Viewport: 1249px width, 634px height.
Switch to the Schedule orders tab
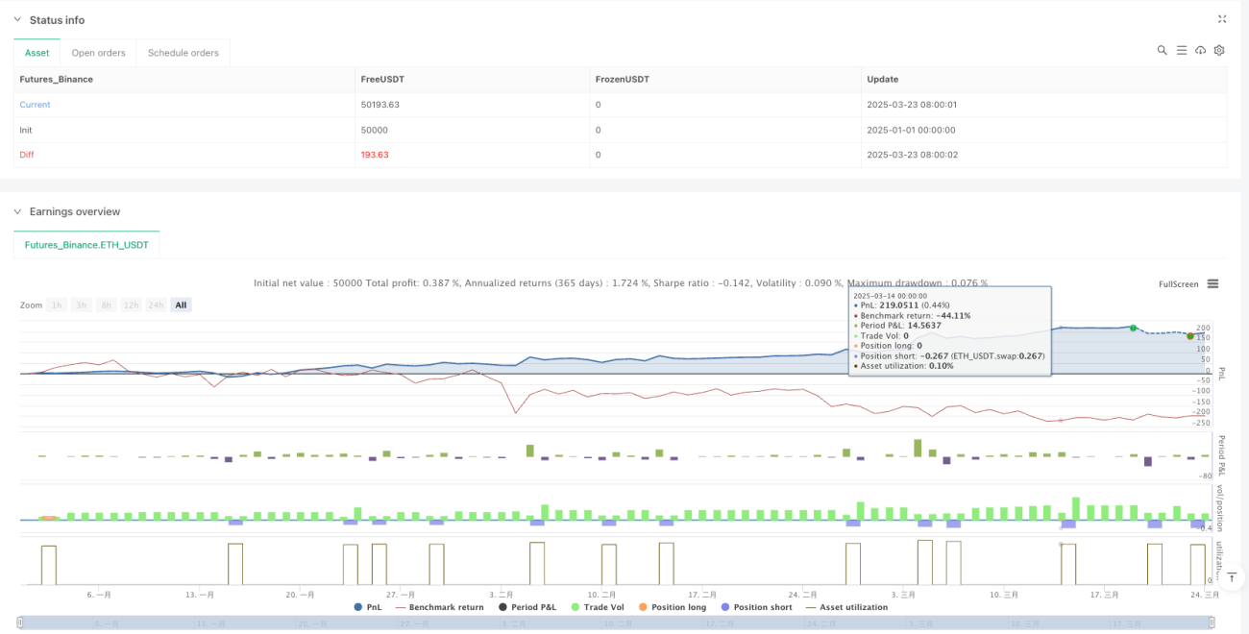tap(183, 53)
